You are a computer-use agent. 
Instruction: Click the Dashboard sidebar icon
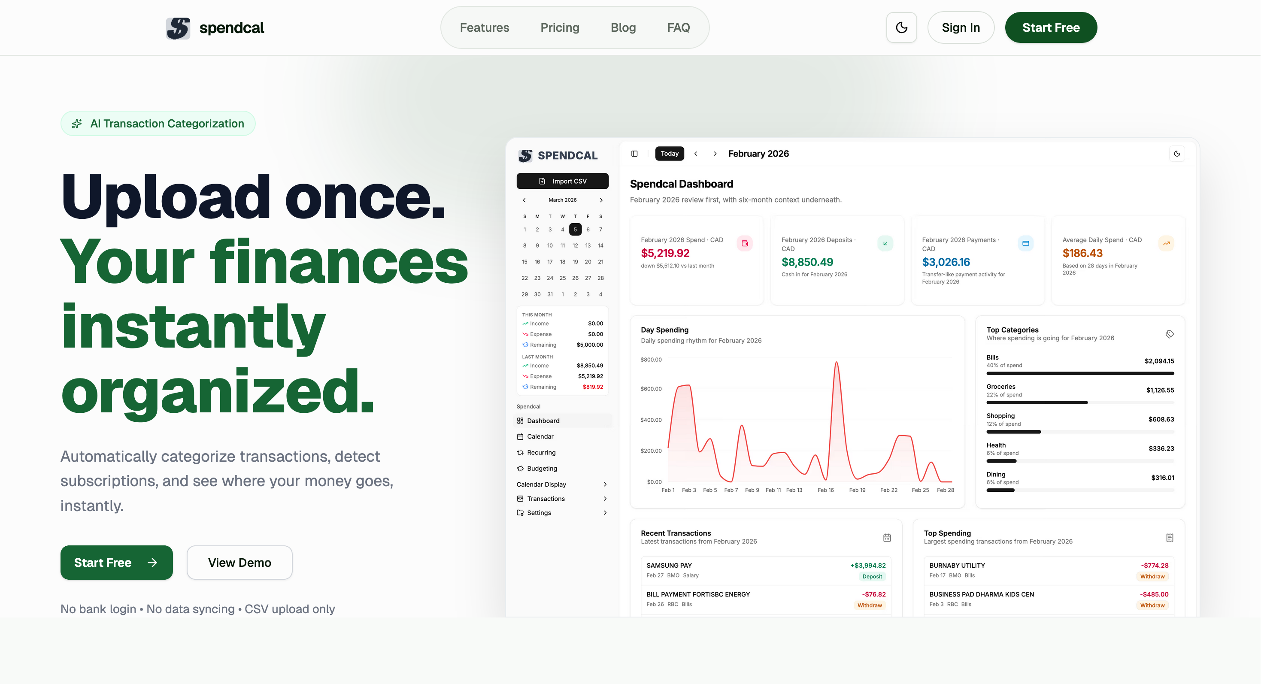[520, 421]
